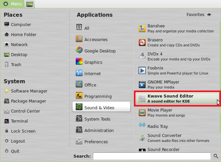The image size is (221, 162).
Task: Open the Graphics category
Action: 101,62
